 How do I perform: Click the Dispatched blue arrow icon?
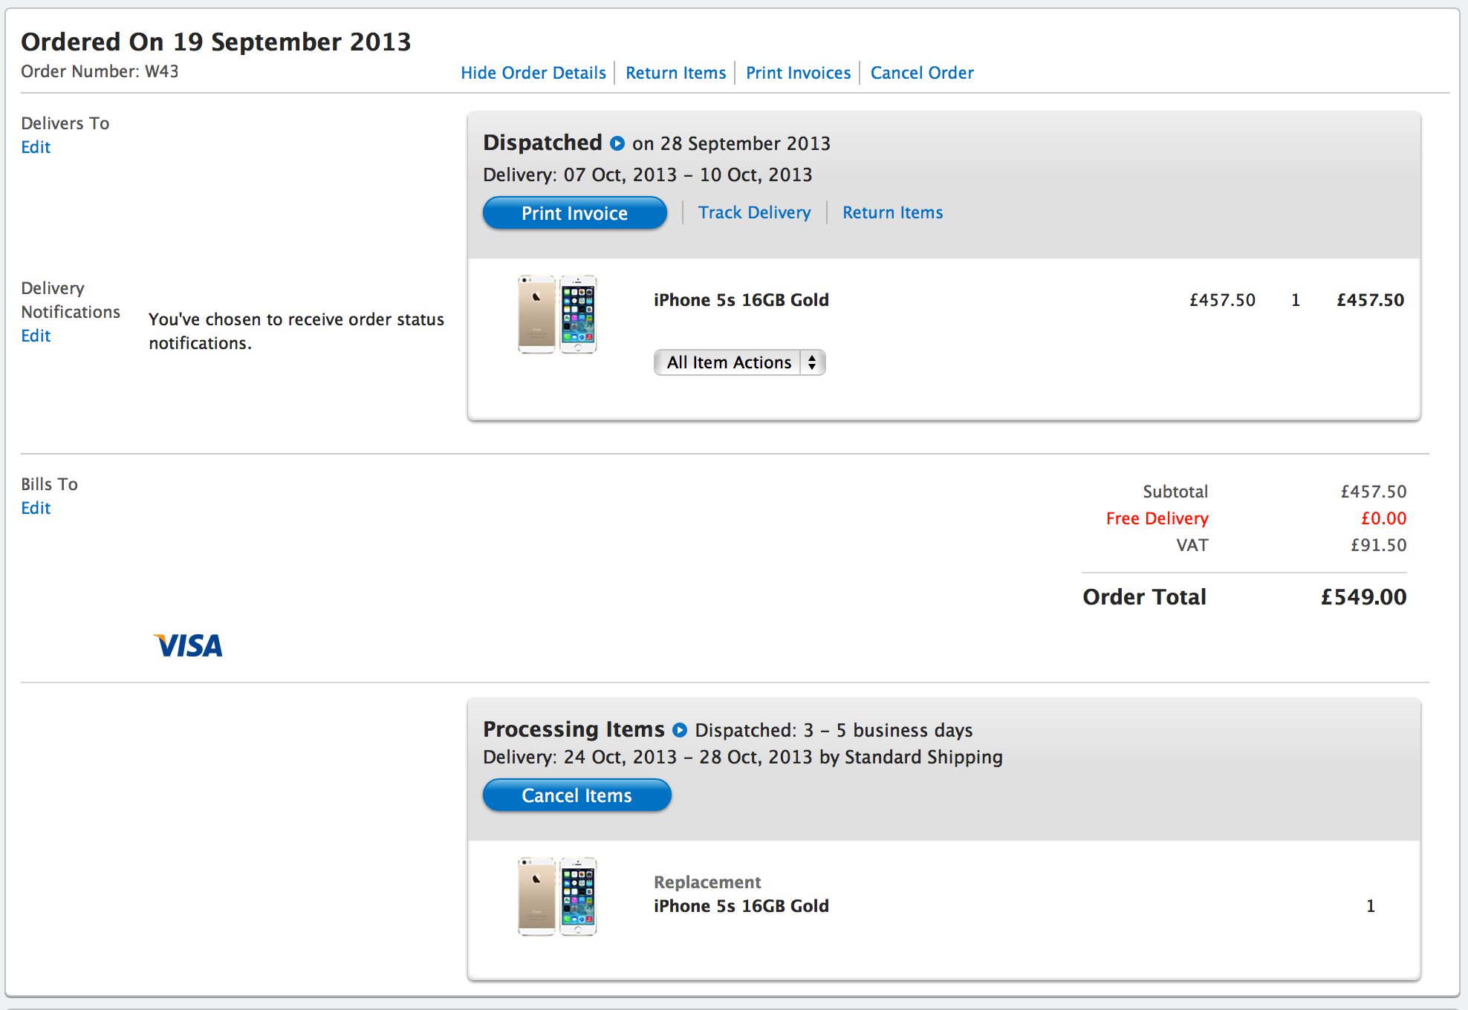pos(617,143)
